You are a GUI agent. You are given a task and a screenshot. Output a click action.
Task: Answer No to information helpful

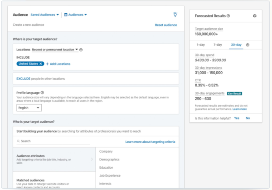248,118
